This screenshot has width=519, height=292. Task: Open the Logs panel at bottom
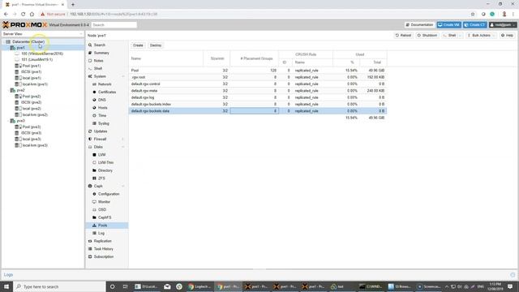[8, 275]
